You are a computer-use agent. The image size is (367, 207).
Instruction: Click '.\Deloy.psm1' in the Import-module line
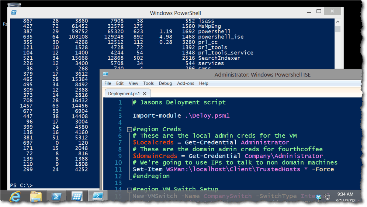point(207,116)
